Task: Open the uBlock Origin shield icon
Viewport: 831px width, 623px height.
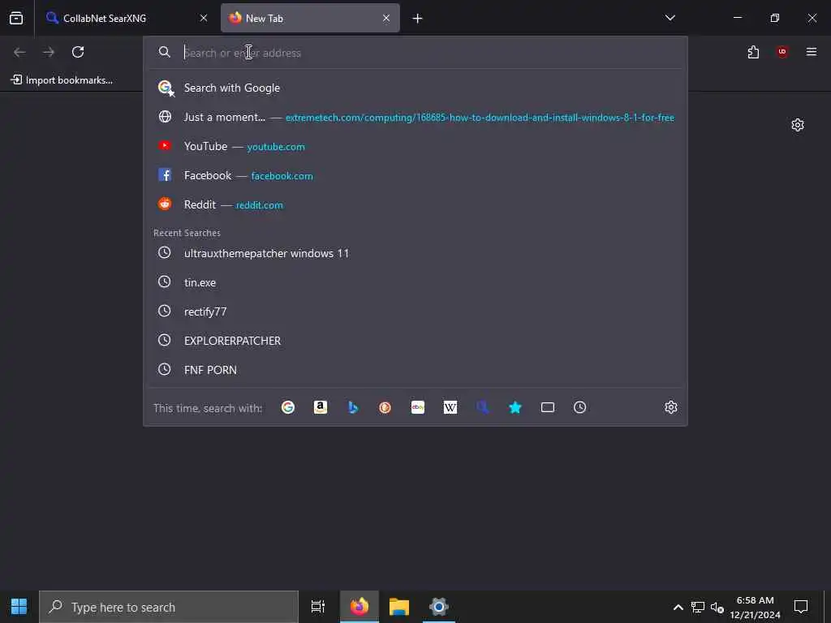Action: click(x=782, y=52)
